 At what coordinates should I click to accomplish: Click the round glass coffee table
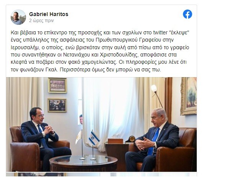tap(83, 163)
